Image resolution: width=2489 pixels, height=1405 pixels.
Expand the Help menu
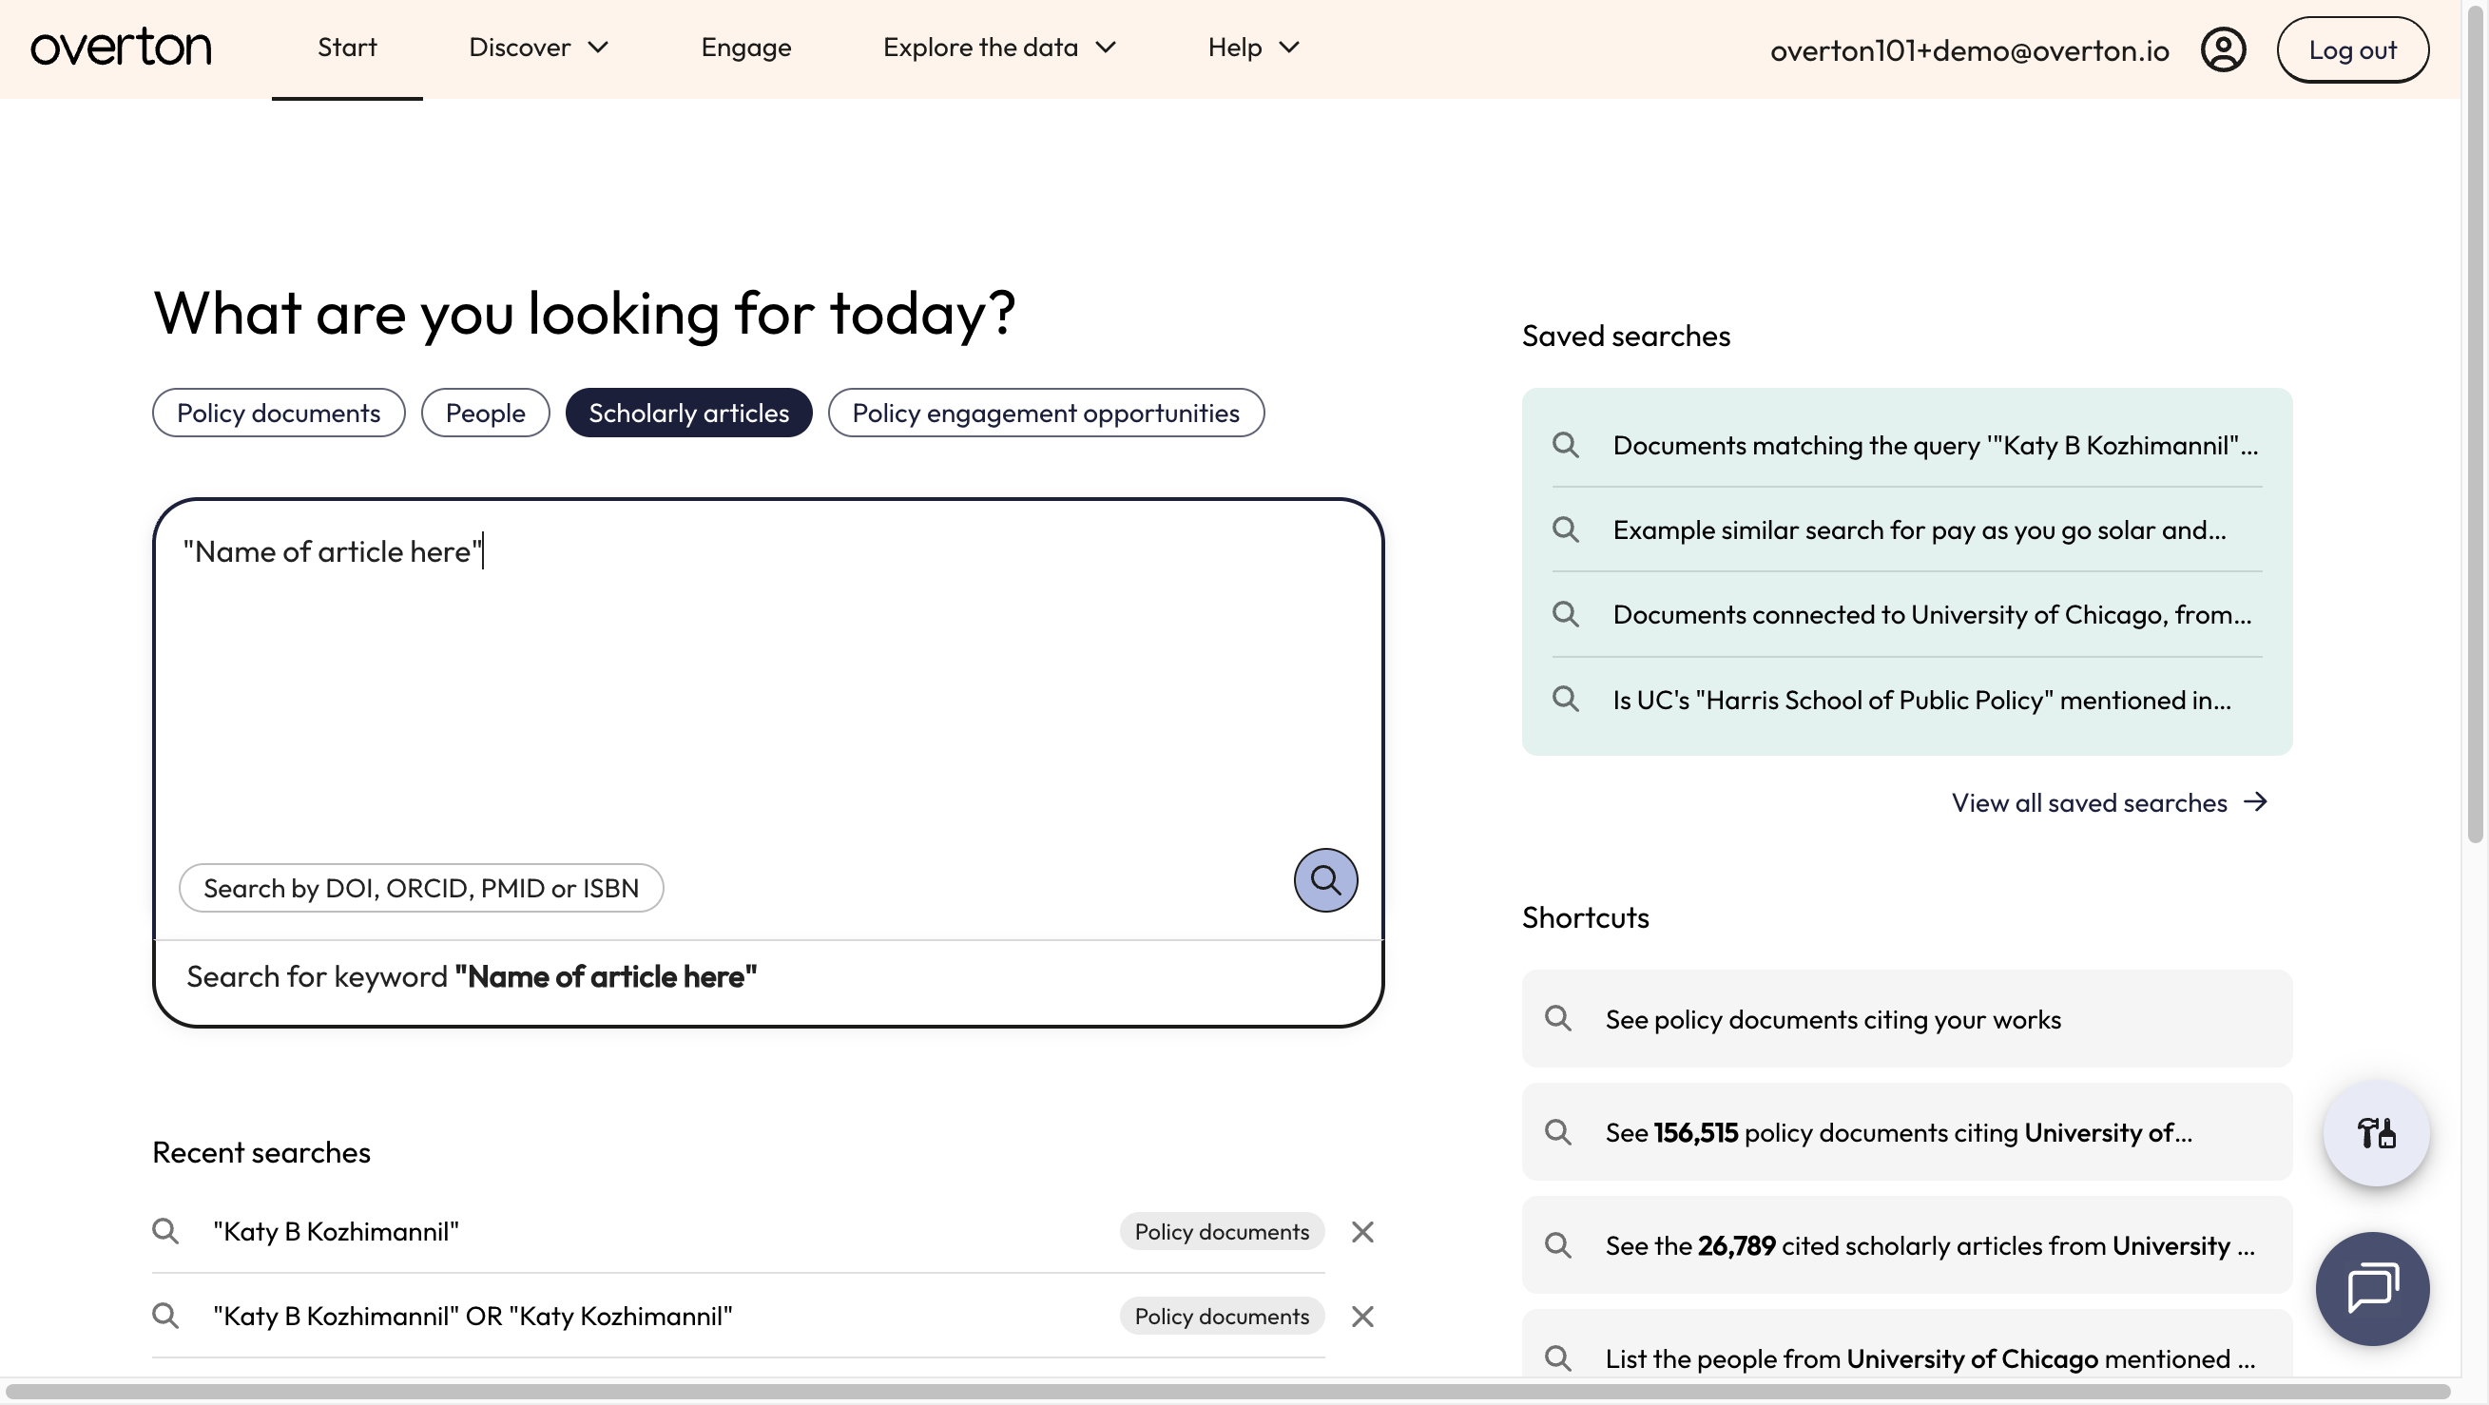coord(1253,48)
